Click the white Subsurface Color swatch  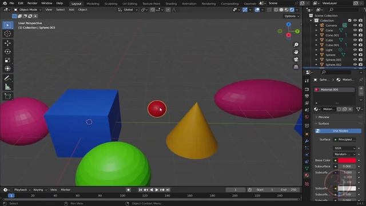tap(347, 188)
